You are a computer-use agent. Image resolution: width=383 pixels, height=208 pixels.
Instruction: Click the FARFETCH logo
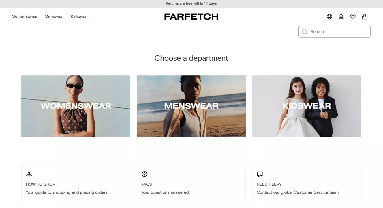(x=191, y=17)
